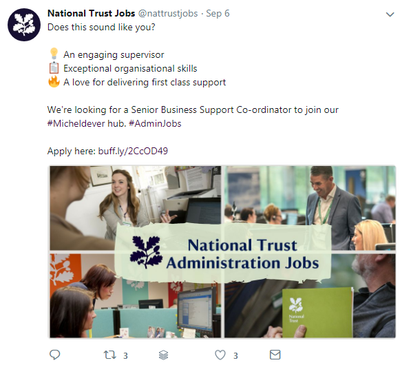Click the like count number 3
Viewport: 402px width, 365px height.
click(x=235, y=356)
